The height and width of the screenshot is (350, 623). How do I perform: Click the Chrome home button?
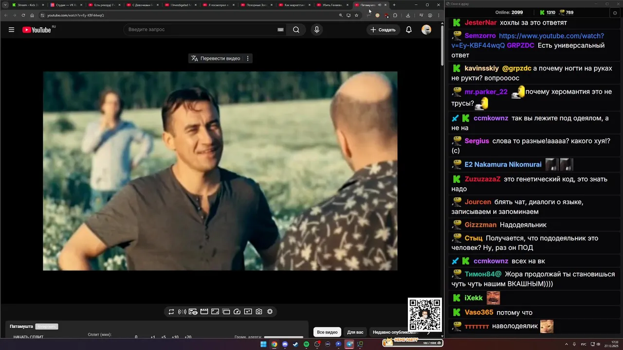(x=32, y=15)
